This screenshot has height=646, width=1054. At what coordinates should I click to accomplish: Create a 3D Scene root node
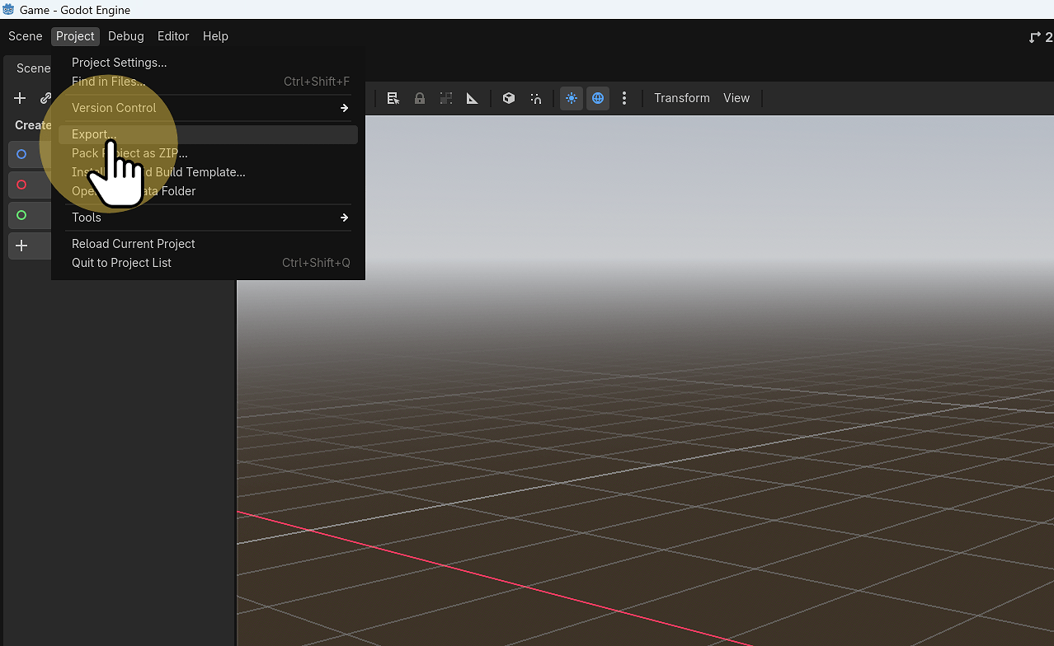point(20,185)
